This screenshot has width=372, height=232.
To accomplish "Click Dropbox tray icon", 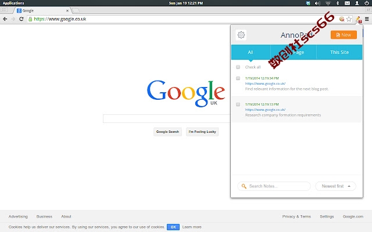I will 308,3.
